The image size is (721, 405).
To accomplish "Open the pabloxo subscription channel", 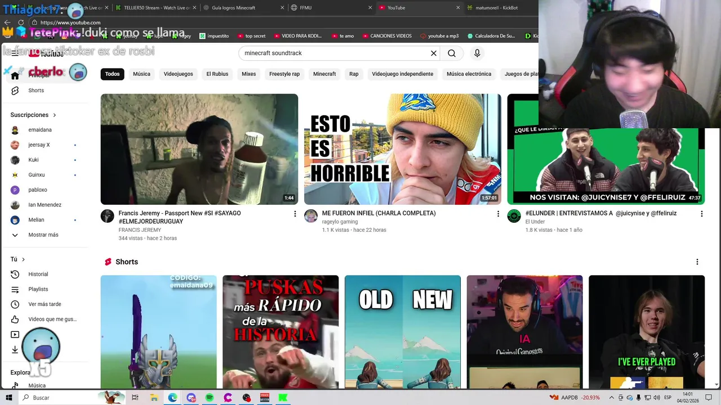I will (x=38, y=190).
